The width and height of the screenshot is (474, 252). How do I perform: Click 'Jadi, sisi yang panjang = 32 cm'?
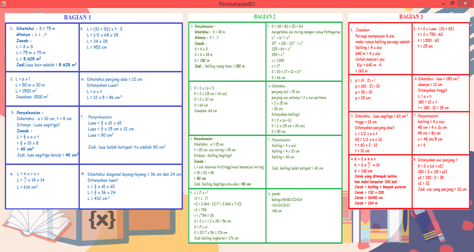[442, 189]
